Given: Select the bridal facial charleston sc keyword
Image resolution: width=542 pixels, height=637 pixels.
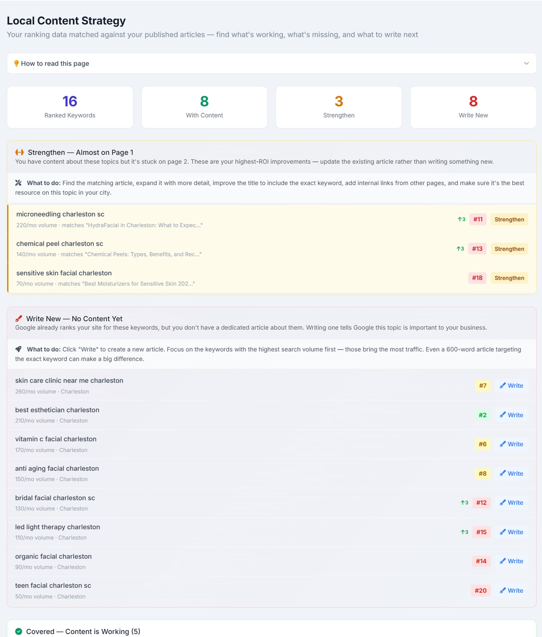Looking at the screenshot, I should (x=55, y=498).
